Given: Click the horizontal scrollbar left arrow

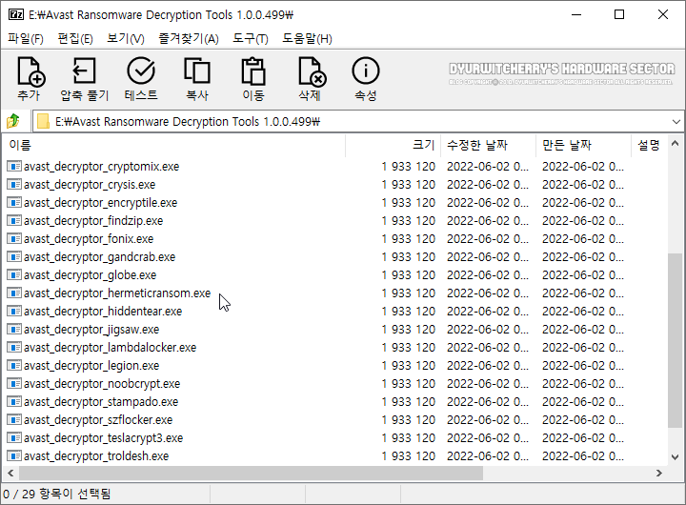Looking at the screenshot, I should pos(10,473).
